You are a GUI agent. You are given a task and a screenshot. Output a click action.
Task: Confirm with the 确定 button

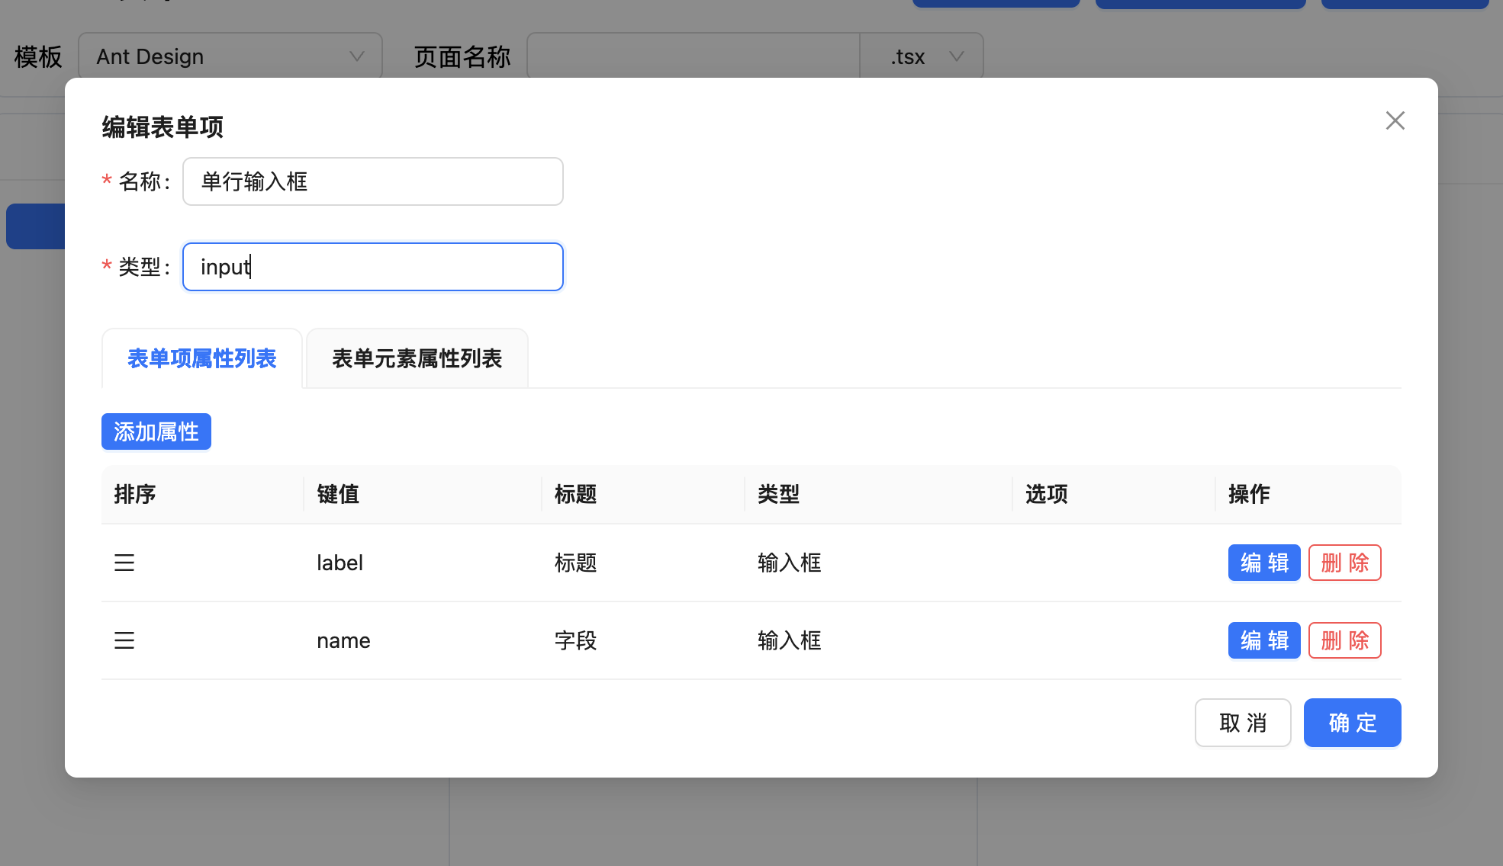[1352, 723]
